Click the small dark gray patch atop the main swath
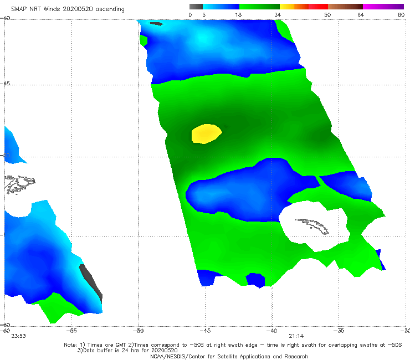Viewport: 410px width, 360px height. tap(156, 24)
